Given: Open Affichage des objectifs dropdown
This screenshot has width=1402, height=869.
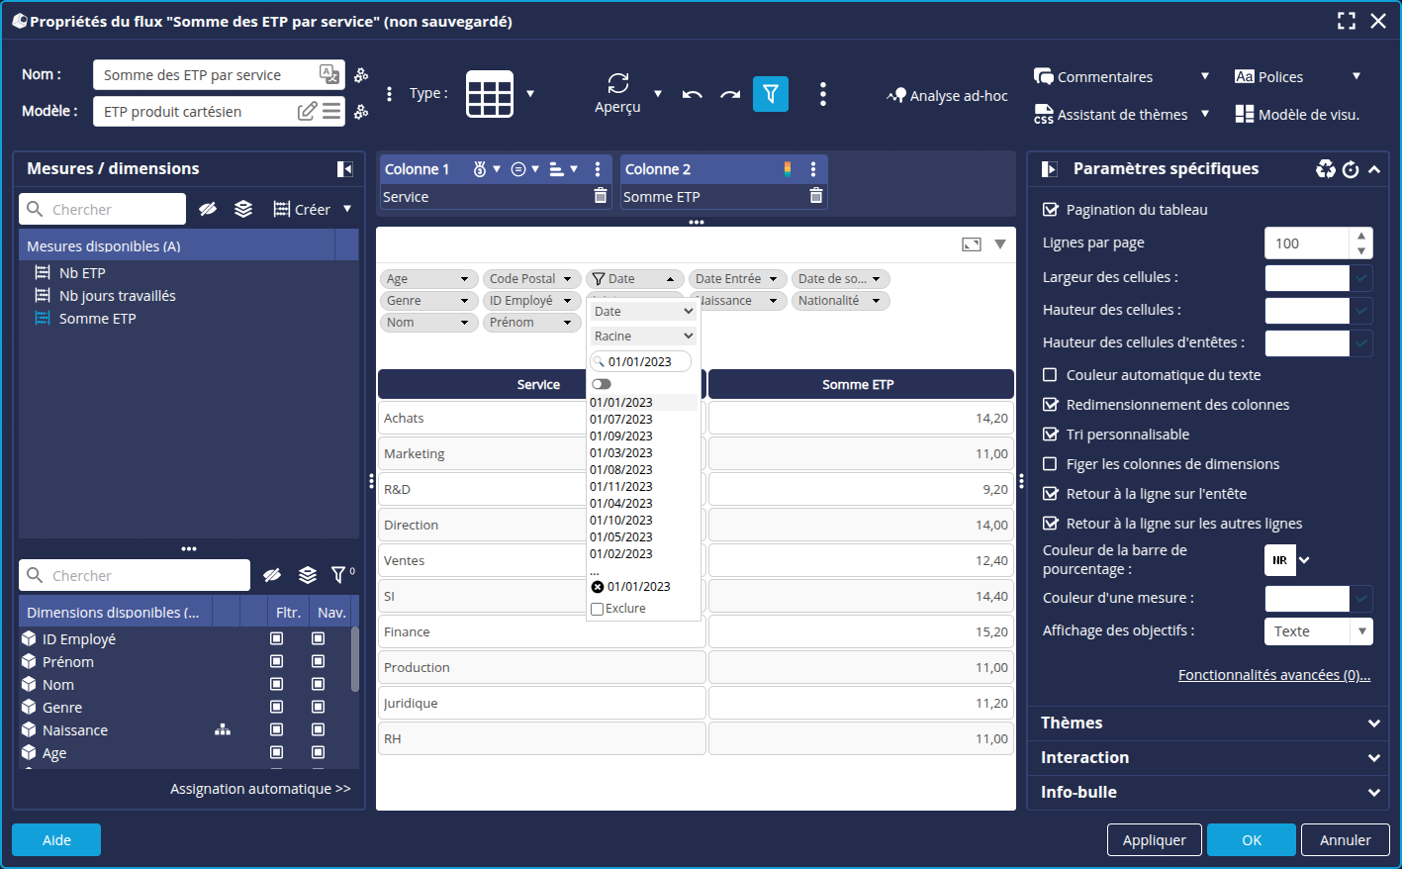Looking at the screenshot, I should coord(1318,631).
